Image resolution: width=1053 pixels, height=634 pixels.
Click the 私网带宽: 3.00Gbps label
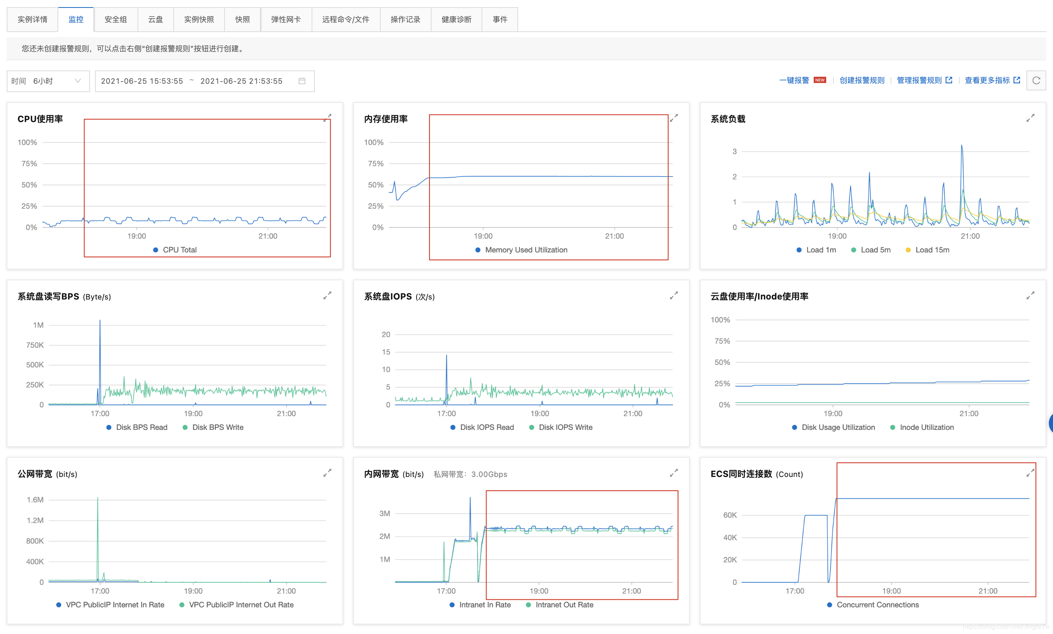[x=470, y=474]
